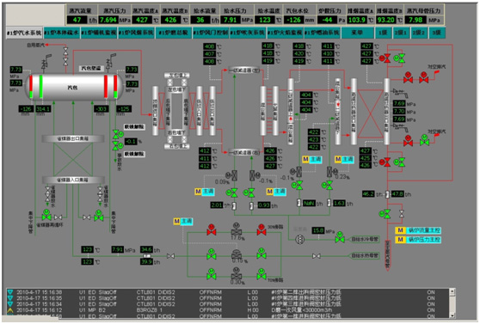Click the green drum level bar on 汽包
Image resolution: width=480 pixels, height=324 pixels.
(41, 87)
